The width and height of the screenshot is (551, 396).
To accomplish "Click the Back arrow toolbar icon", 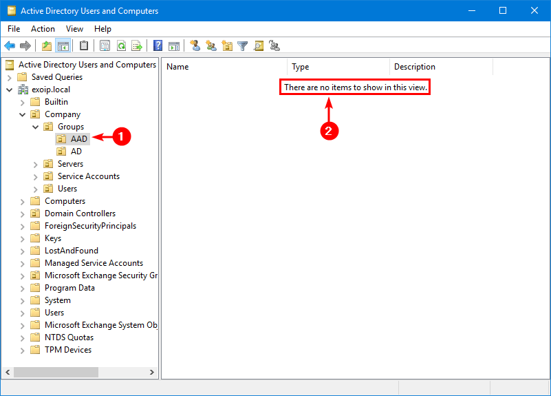I will [x=10, y=45].
